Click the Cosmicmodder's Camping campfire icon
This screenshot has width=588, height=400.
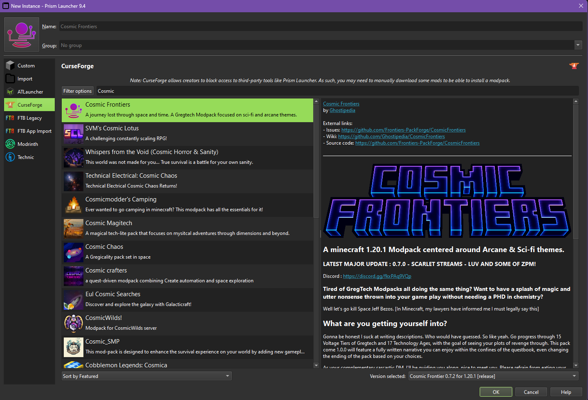pyautogui.click(x=74, y=205)
